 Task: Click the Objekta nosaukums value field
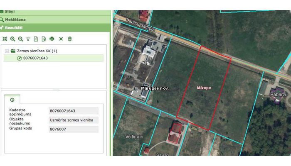73,120
